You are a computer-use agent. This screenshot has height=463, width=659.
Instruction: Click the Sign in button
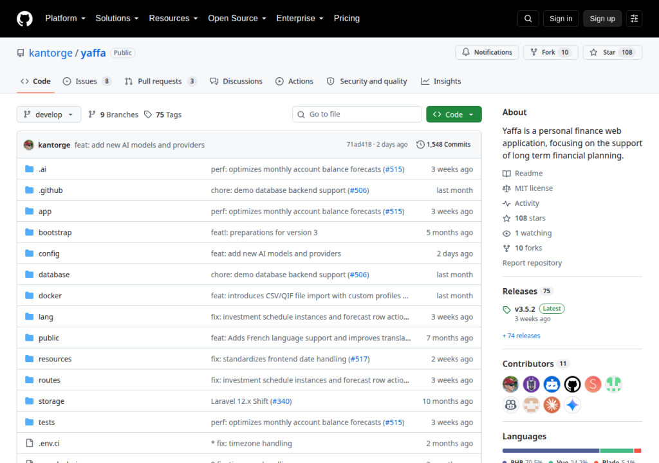[561, 19]
